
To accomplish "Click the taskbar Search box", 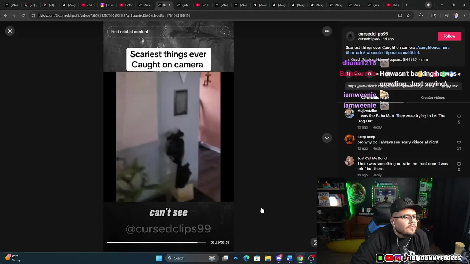I will tap(191, 258).
